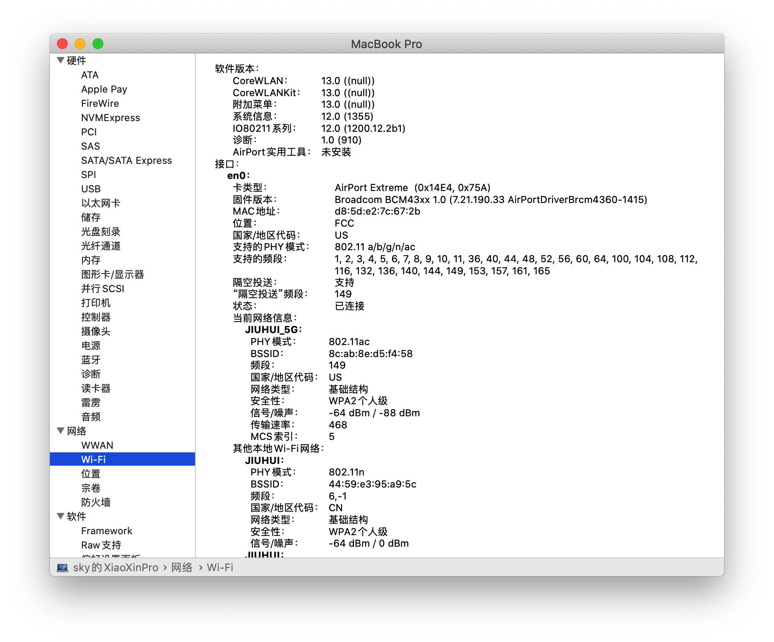Screen dimensions: 774x642
Task: Collapse the 硬件 hardware section
Action: [x=61, y=61]
